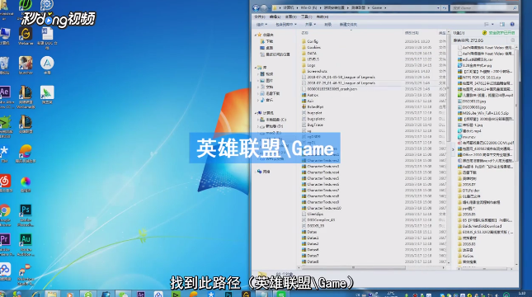This screenshot has height=297, width=532.
Task: Click the file list horizontal scrollbar
Action: click(x=353, y=268)
